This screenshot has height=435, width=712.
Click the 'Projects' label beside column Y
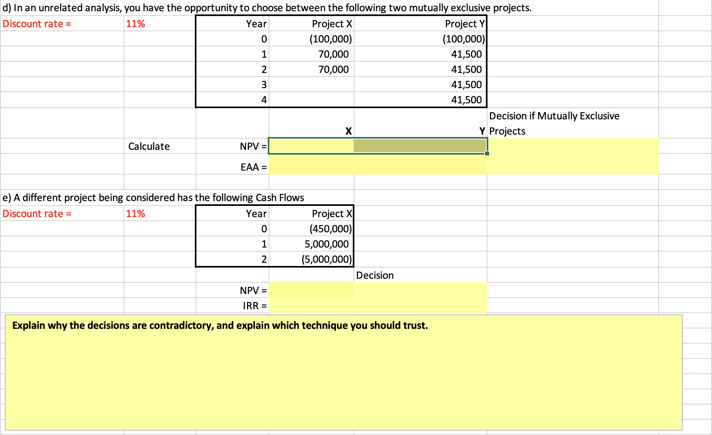507,131
